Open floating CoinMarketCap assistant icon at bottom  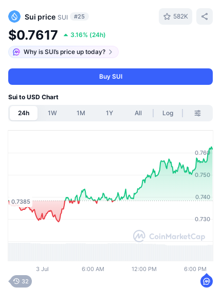click(207, 280)
